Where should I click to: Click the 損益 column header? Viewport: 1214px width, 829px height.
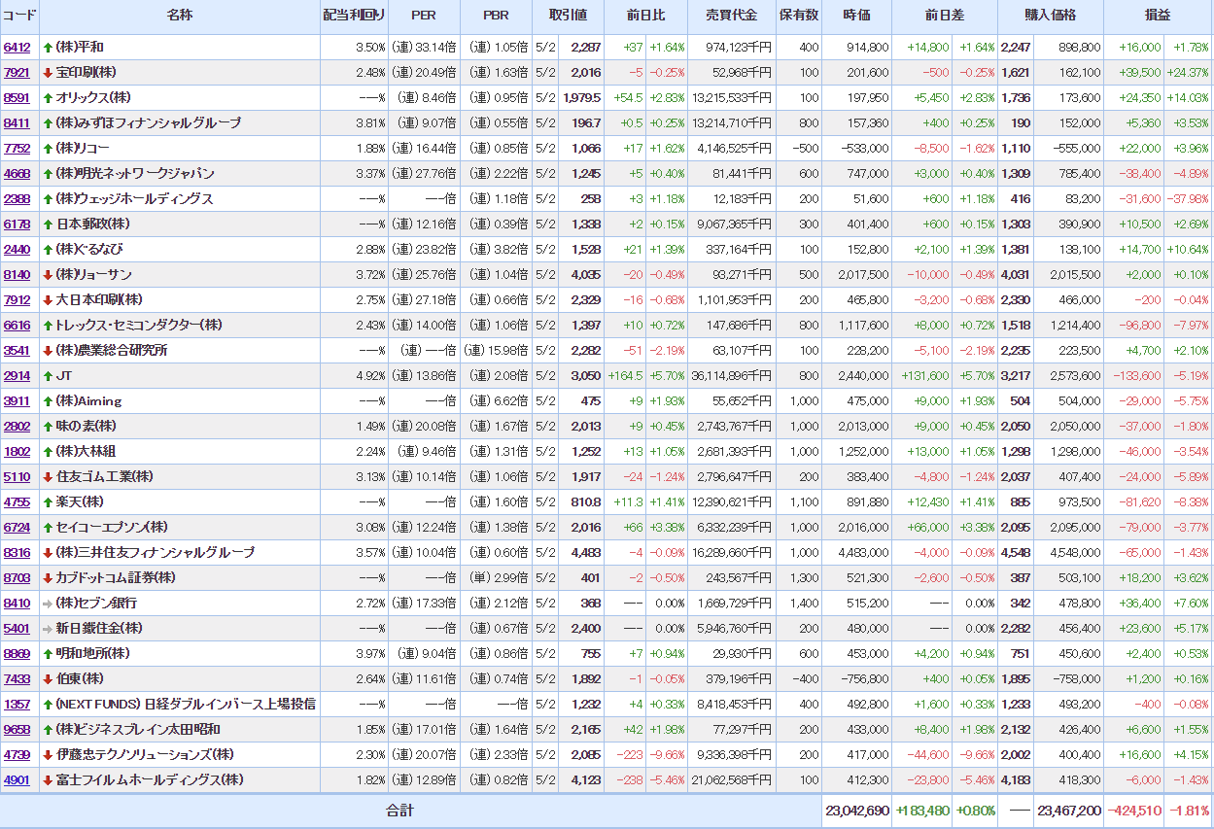[1157, 16]
